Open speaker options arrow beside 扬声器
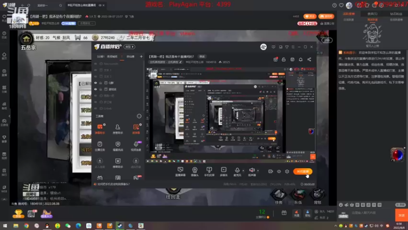The width and height of the screenshot is (408, 230). click(x=258, y=171)
